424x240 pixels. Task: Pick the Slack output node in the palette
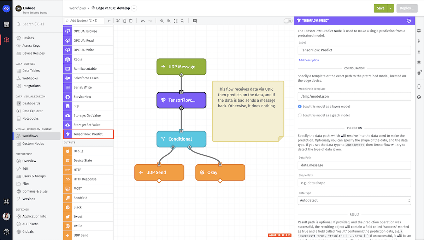88,207
